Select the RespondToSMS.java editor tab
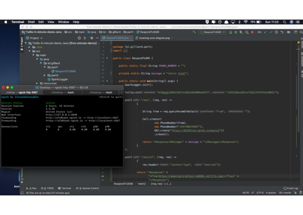The width and height of the screenshot is (303, 215). point(117,38)
